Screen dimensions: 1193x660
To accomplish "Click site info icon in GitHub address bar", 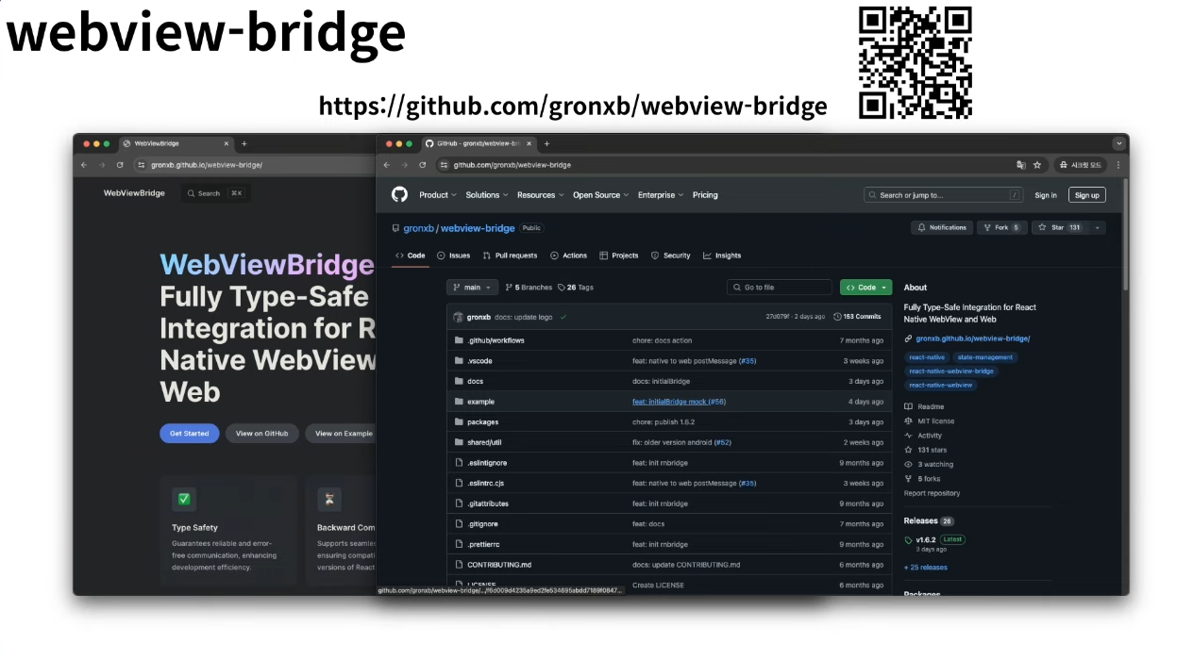I will coord(445,165).
